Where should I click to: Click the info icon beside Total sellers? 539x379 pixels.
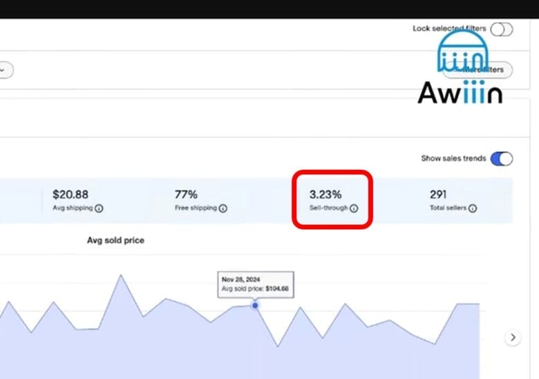tap(473, 208)
